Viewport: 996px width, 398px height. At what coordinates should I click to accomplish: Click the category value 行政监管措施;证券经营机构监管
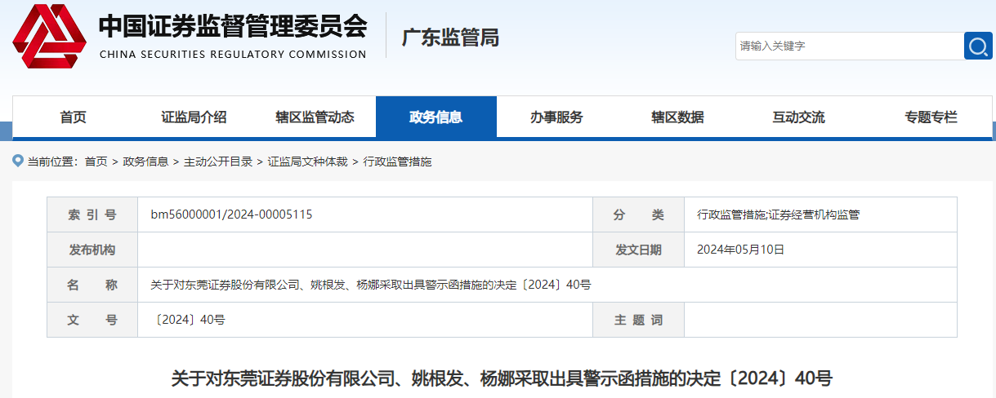click(x=778, y=214)
